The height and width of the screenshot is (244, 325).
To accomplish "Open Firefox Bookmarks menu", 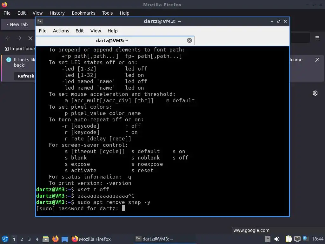I will tap(83, 13).
